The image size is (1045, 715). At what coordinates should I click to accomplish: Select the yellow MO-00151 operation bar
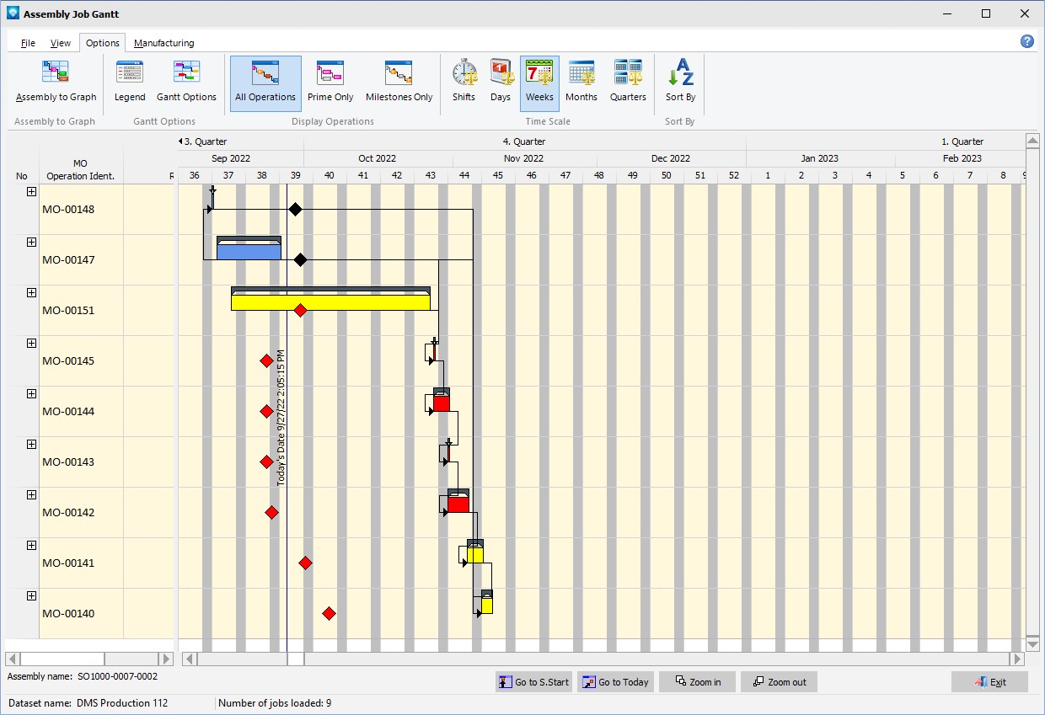(x=330, y=302)
